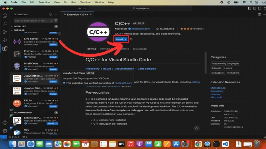Viewport: 266px width, 149px height.
Task: Switch to the Changelog tab
Action: point(140,49)
